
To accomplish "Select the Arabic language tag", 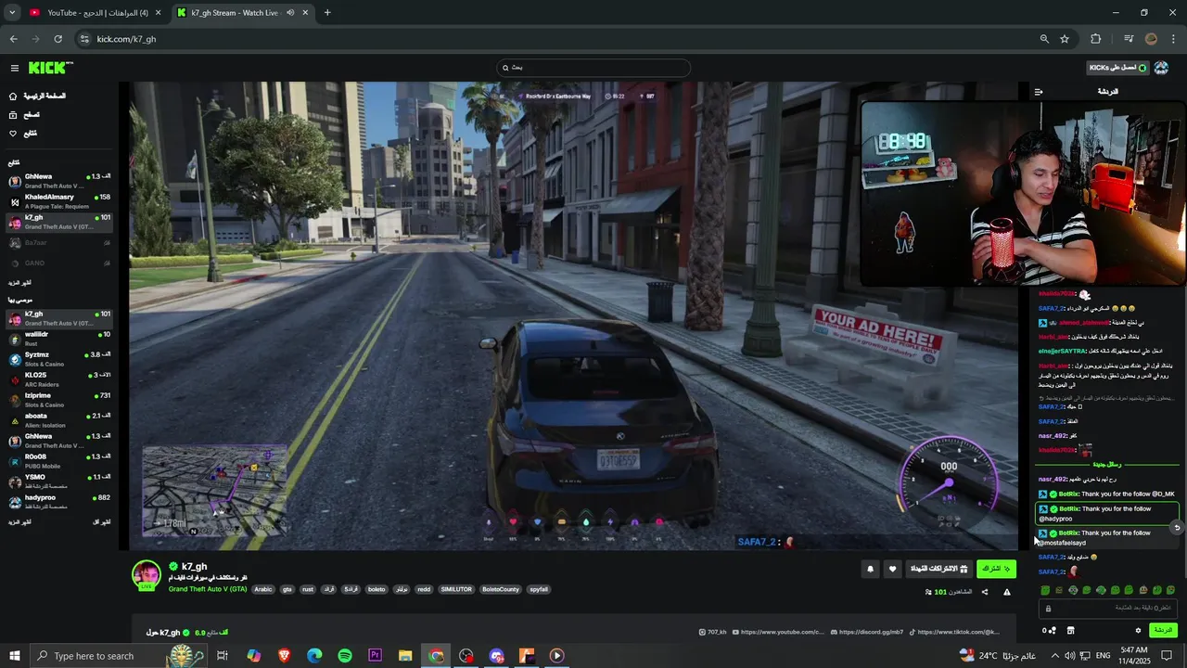I will click(x=263, y=589).
